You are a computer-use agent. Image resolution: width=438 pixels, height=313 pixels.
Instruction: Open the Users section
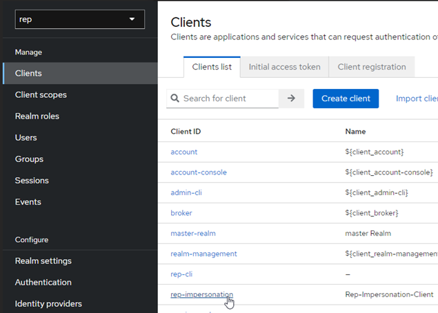[26, 137]
